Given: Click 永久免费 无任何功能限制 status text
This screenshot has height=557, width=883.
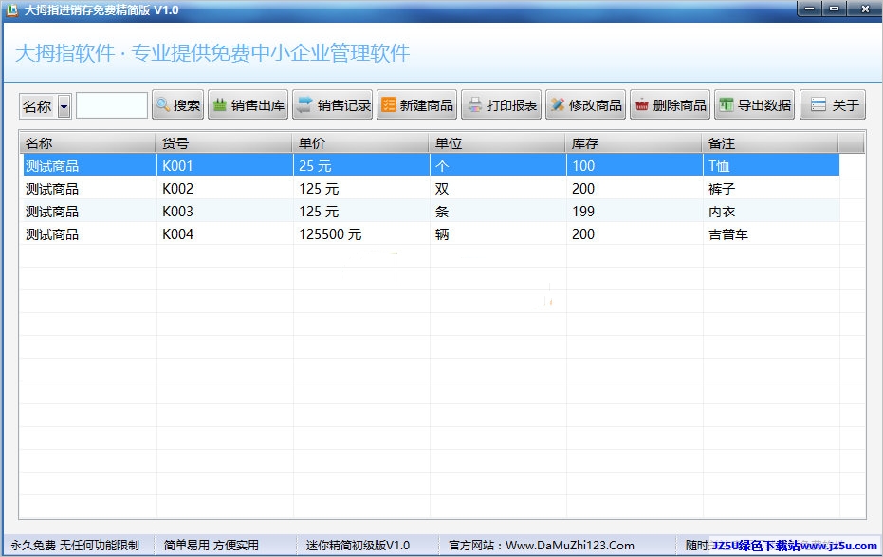Looking at the screenshot, I should 74,546.
